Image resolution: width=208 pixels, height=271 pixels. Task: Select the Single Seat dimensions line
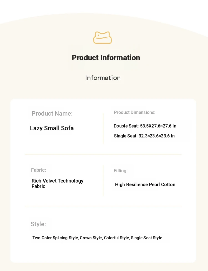pos(144,136)
